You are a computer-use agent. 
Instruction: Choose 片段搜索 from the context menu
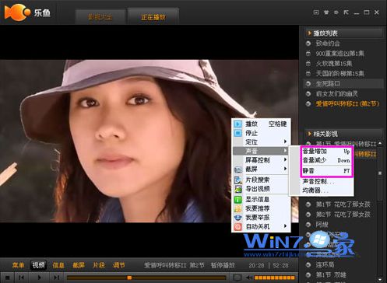pos(262,180)
